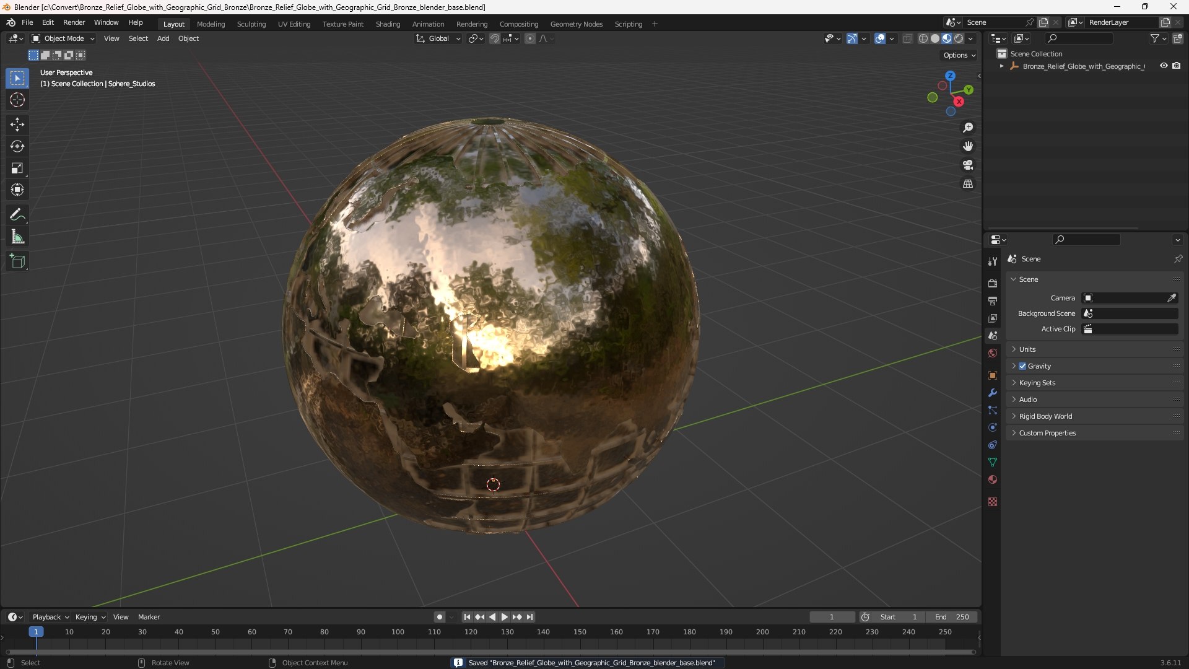Image resolution: width=1189 pixels, height=669 pixels.
Task: Open the File menu
Action: [x=27, y=22]
